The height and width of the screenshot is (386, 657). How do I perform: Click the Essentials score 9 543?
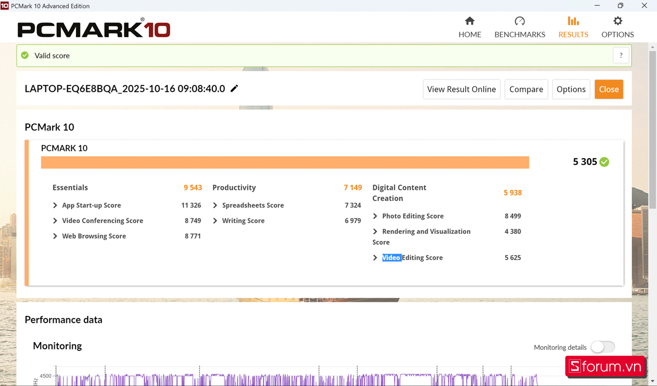coord(193,187)
